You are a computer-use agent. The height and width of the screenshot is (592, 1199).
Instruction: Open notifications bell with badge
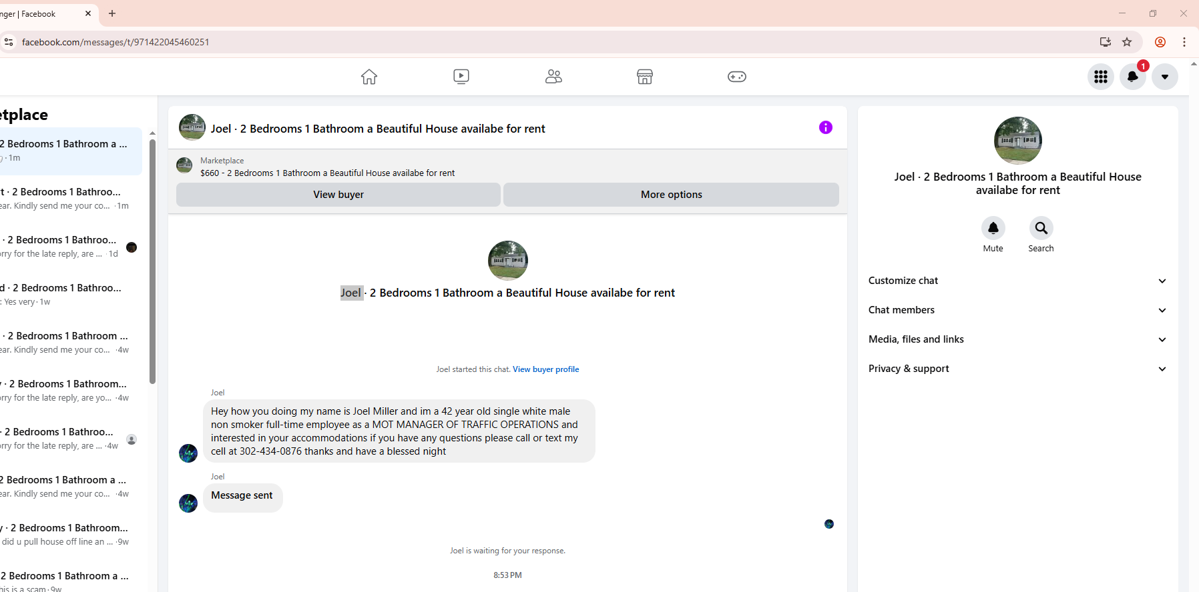tap(1133, 77)
